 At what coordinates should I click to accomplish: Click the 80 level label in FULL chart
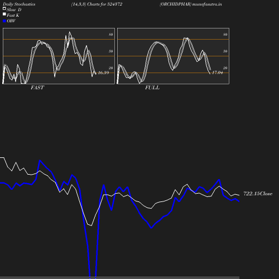[225, 35]
